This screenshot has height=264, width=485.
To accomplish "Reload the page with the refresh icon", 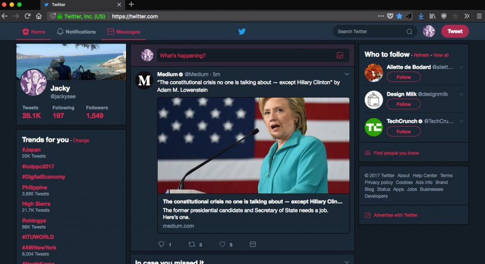I will point(27,16).
